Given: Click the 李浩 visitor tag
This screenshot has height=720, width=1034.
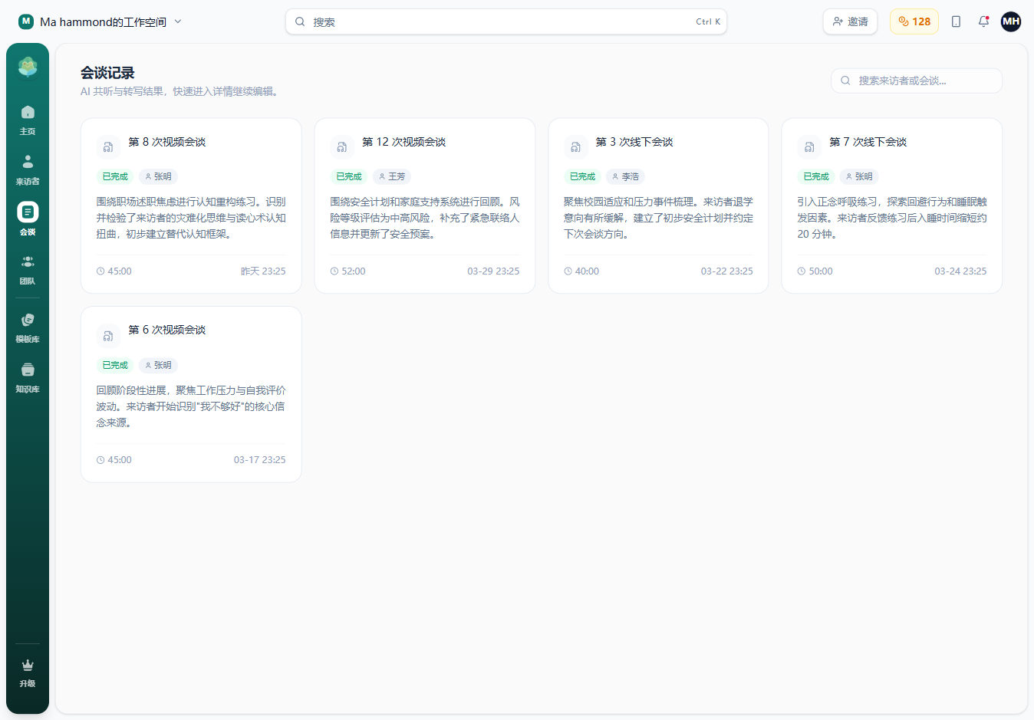Looking at the screenshot, I should point(625,176).
